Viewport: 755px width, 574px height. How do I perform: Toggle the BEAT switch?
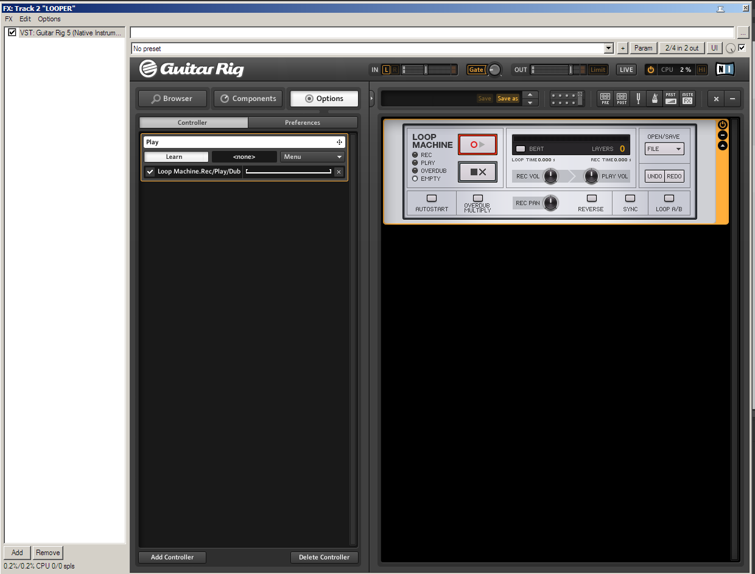(521, 149)
